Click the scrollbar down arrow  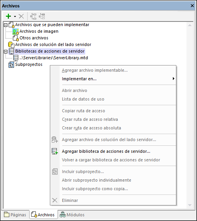190,205
